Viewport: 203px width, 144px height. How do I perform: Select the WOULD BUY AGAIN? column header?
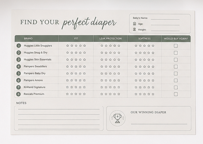coord(176,39)
